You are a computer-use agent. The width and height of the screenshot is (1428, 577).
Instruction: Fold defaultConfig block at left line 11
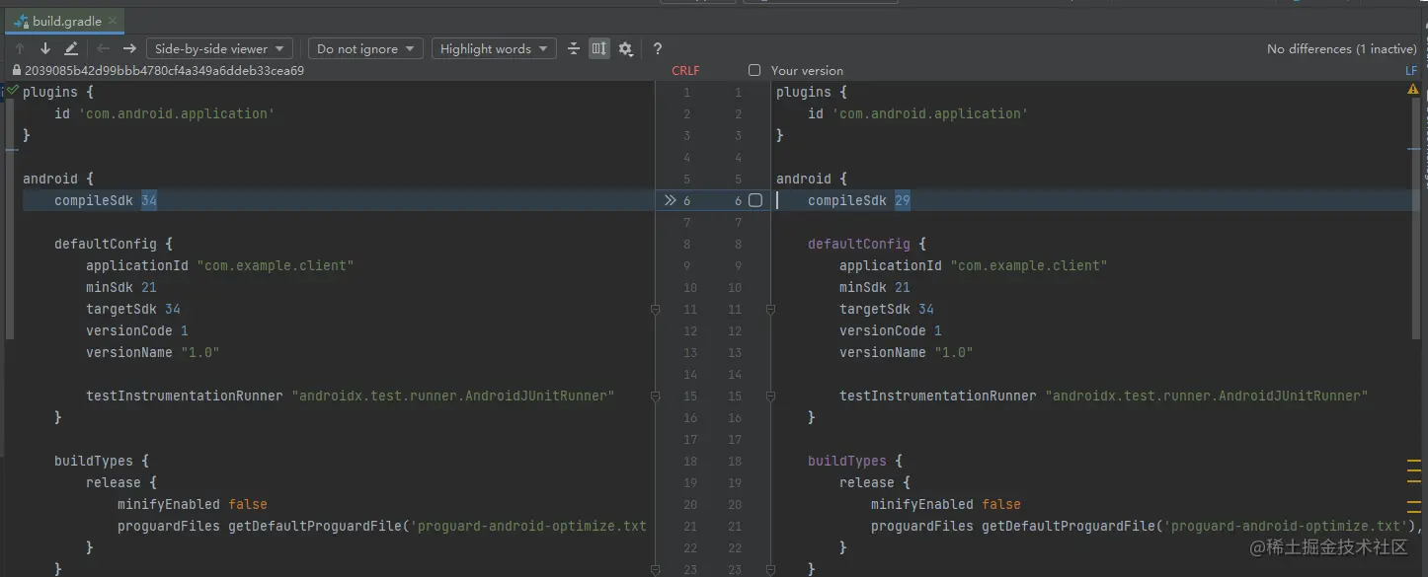(x=655, y=310)
